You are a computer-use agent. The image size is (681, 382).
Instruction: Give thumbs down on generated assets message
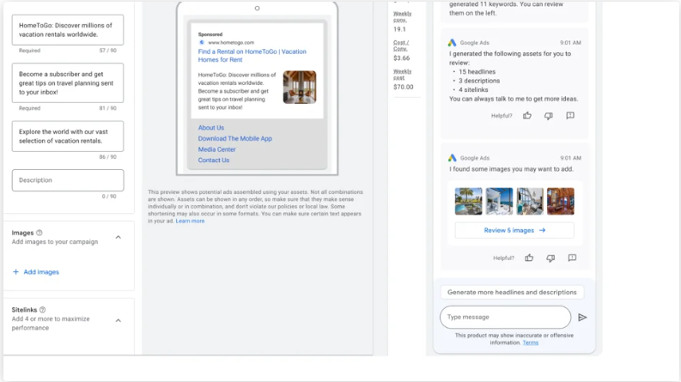click(549, 116)
